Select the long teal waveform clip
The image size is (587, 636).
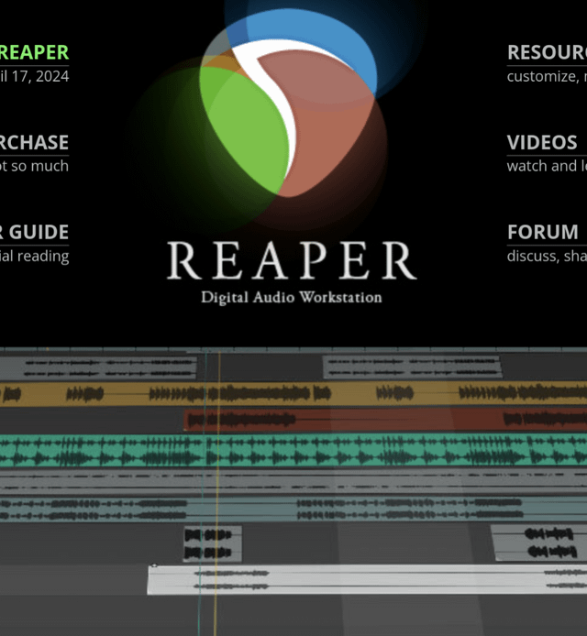coord(293,450)
